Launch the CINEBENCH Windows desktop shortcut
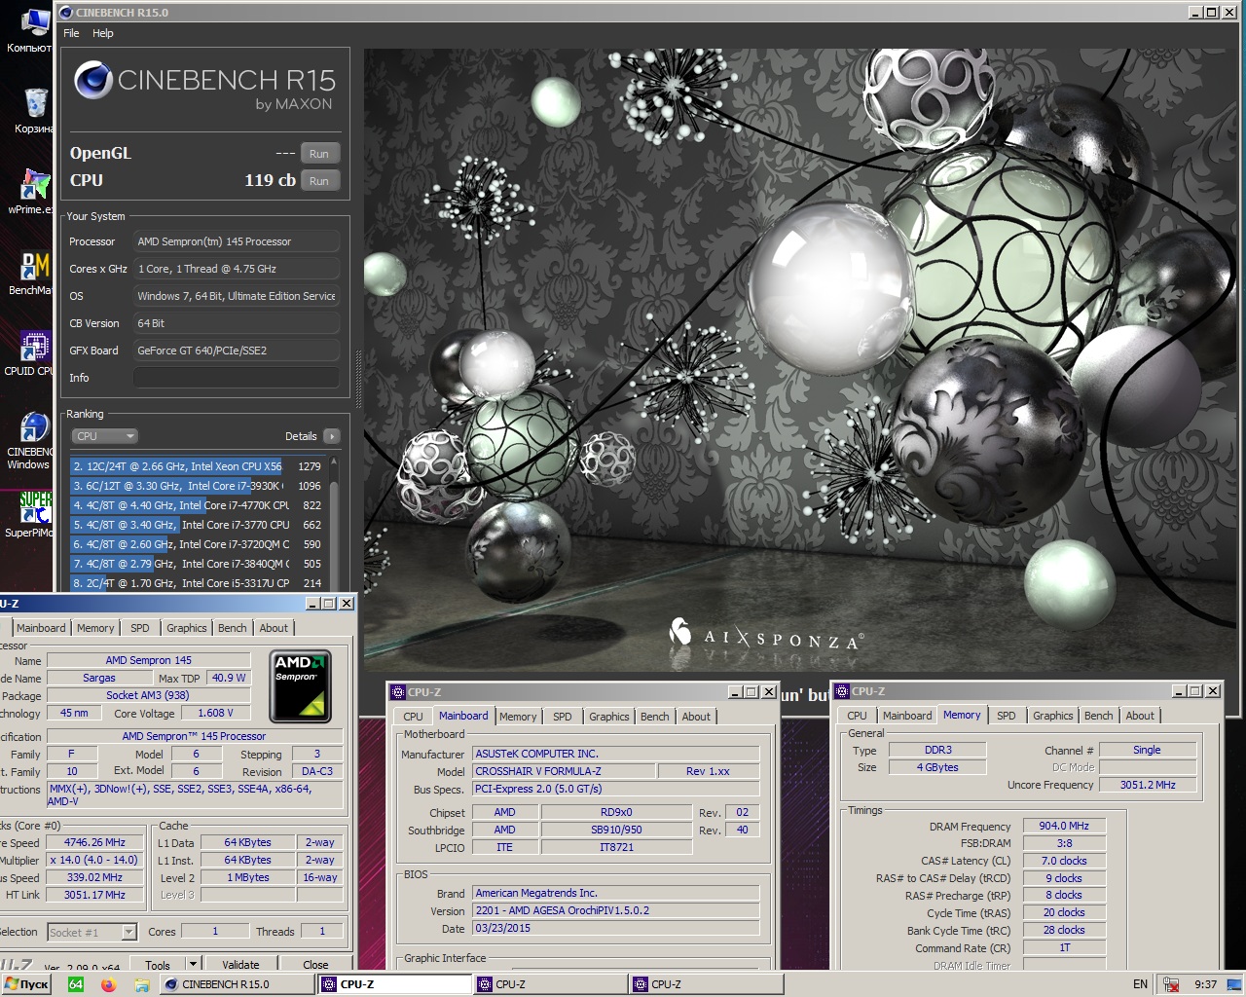The image size is (1246, 997). coord(32,440)
